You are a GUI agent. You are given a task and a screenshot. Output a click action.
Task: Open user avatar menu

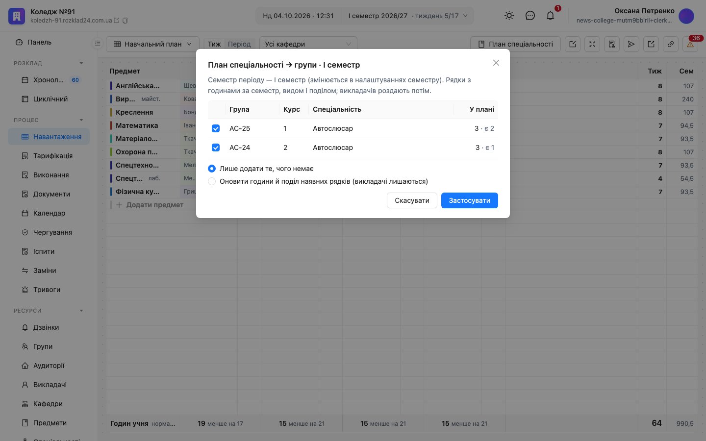pos(686,16)
